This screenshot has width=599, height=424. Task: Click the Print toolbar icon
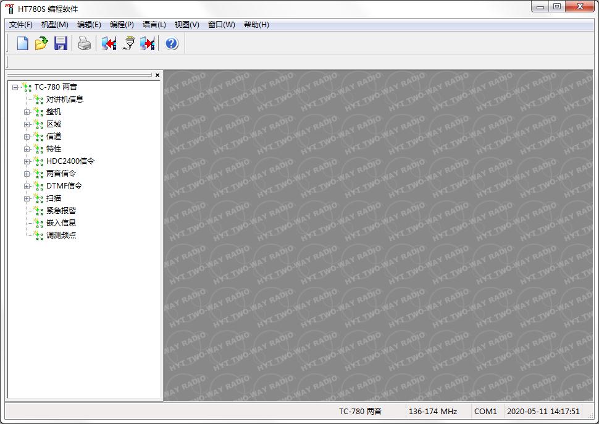tap(84, 43)
